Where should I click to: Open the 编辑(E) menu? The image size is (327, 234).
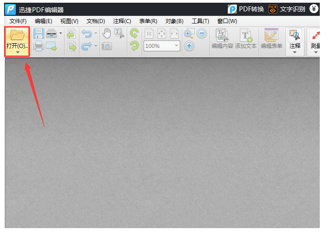43,21
